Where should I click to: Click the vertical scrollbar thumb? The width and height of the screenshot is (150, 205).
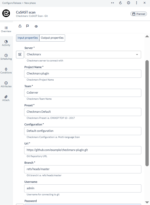pos(147,113)
